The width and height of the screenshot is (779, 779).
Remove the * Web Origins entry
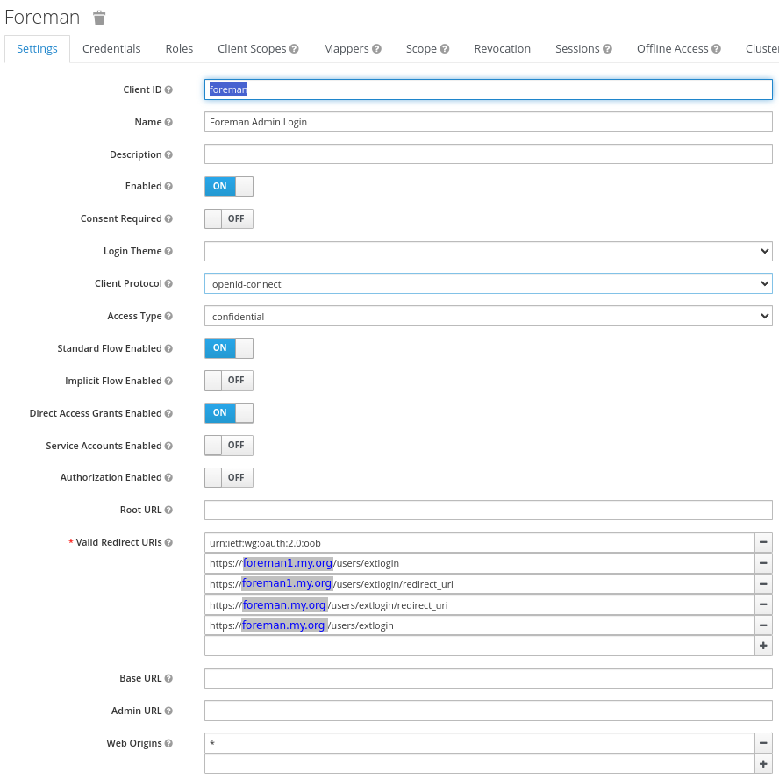coord(763,743)
